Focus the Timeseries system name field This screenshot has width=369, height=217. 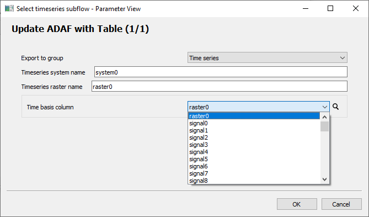tap(221, 72)
